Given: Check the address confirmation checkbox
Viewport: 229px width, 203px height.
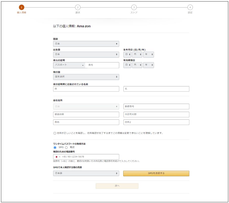Looking at the screenshot, I should (54, 132).
